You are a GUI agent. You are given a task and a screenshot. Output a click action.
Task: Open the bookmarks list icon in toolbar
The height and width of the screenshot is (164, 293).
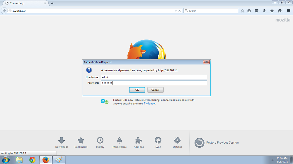tap(249, 11)
